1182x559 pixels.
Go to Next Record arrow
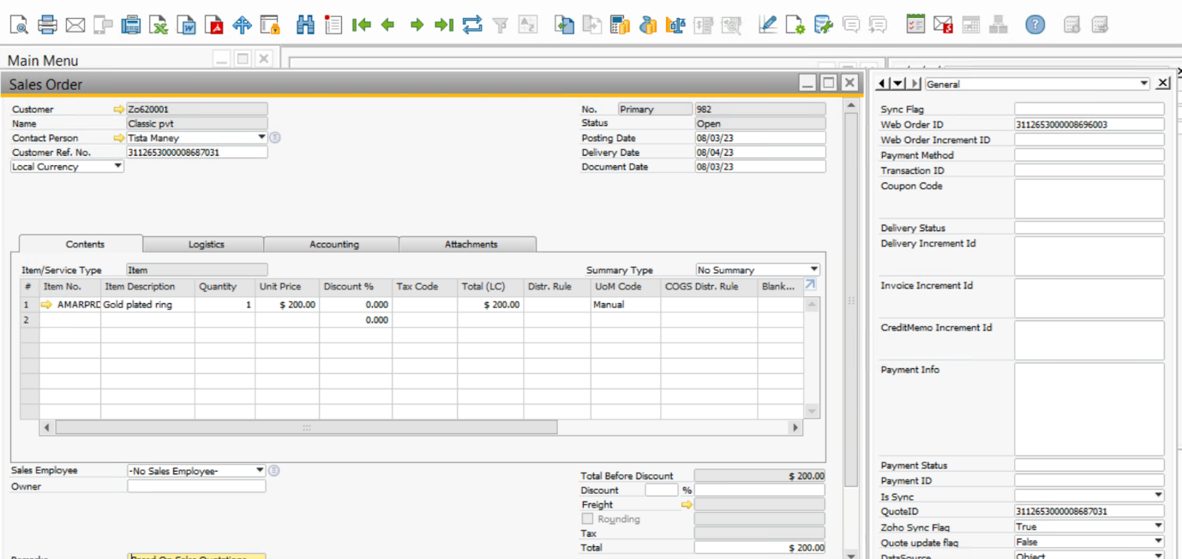click(x=417, y=25)
